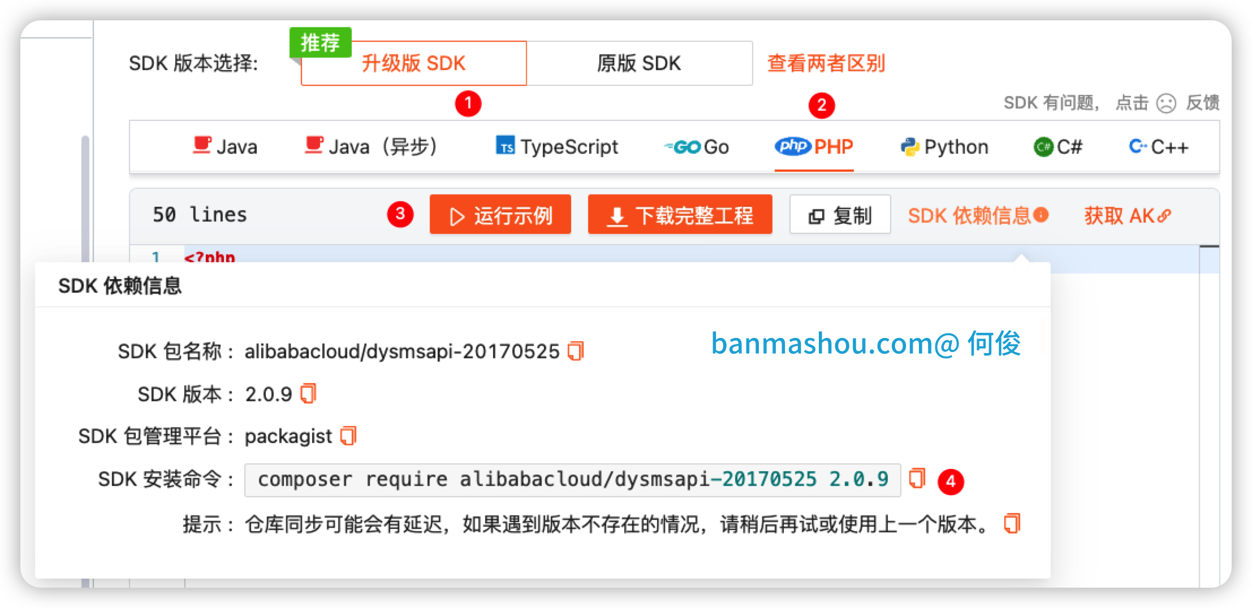The image size is (1252, 608).
Task: Click the 运行示例 run button
Action: [x=500, y=215]
